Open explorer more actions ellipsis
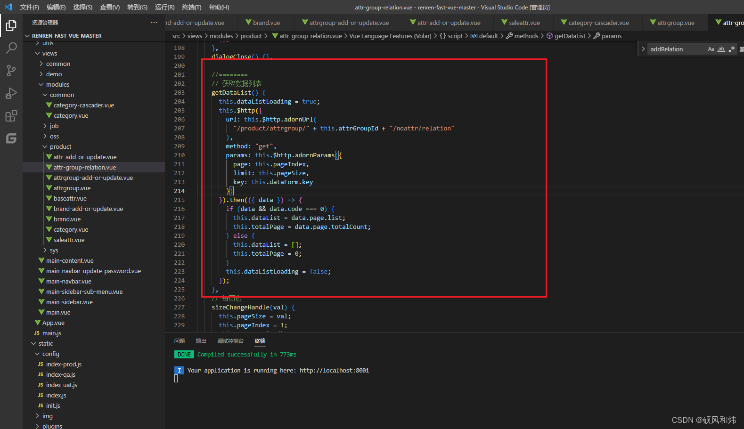The height and width of the screenshot is (429, 744). pyautogui.click(x=154, y=23)
